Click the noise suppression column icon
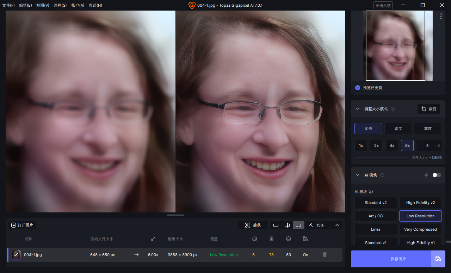 pyautogui.click(x=255, y=239)
